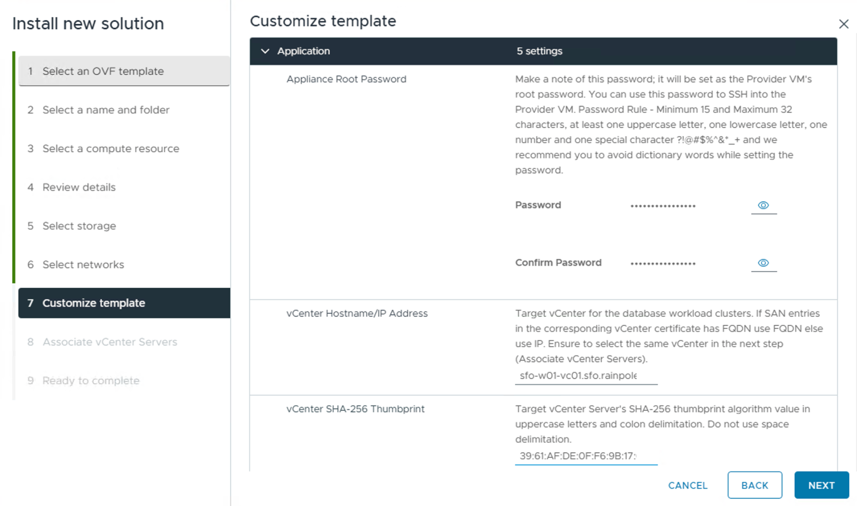857x506 pixels.
Task: Return to step 5 Select storage
Action: click(x=79, y=226)
